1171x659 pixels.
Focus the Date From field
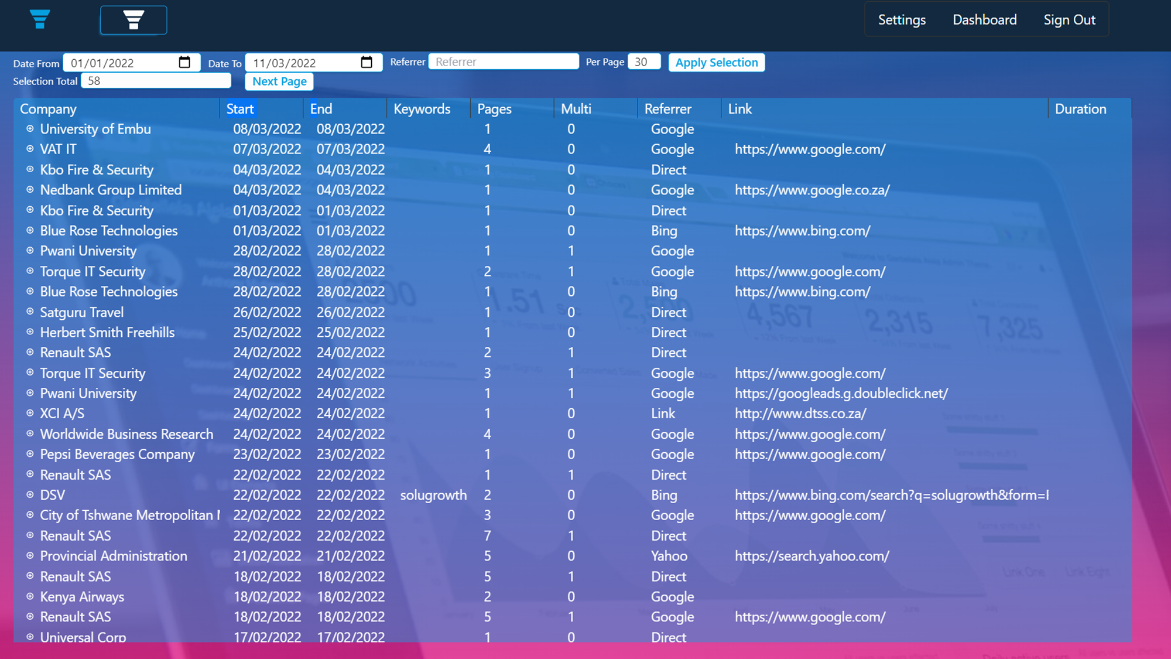131,62
